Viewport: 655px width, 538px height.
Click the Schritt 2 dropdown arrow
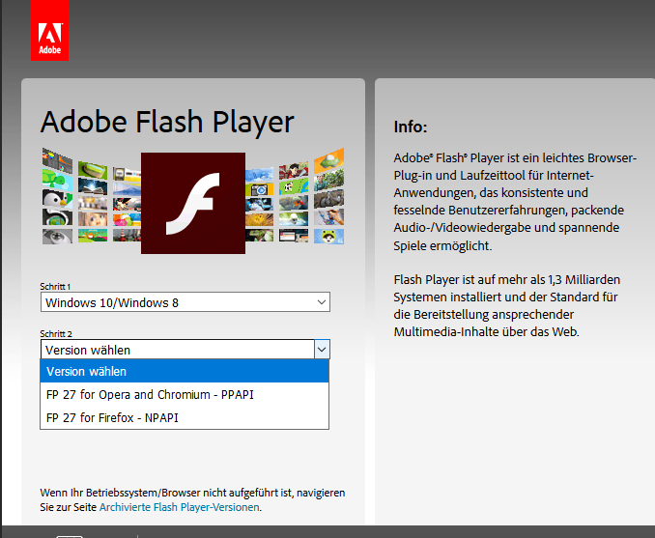point(322,350)
